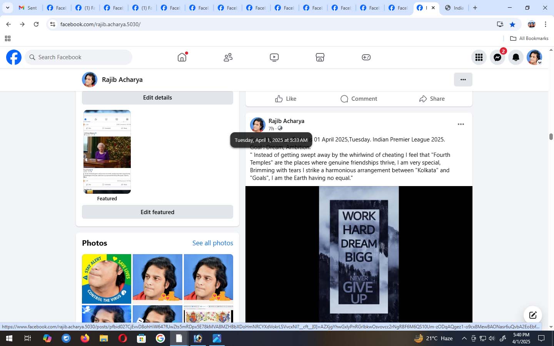Open the Friends icon in Facebook navigation
554x346 pixels.
tap(228, 57)
